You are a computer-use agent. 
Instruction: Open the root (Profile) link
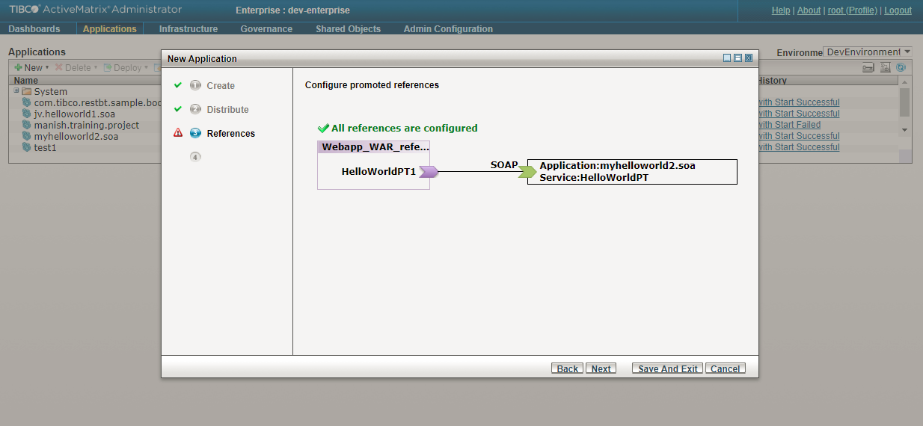point(852,10)
